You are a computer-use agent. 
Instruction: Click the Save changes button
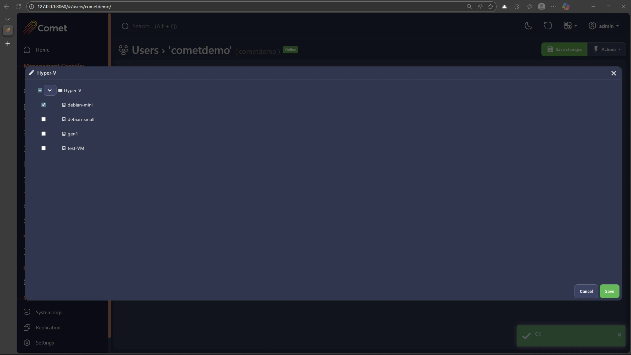pyautogui.click(x=564, y=49)
